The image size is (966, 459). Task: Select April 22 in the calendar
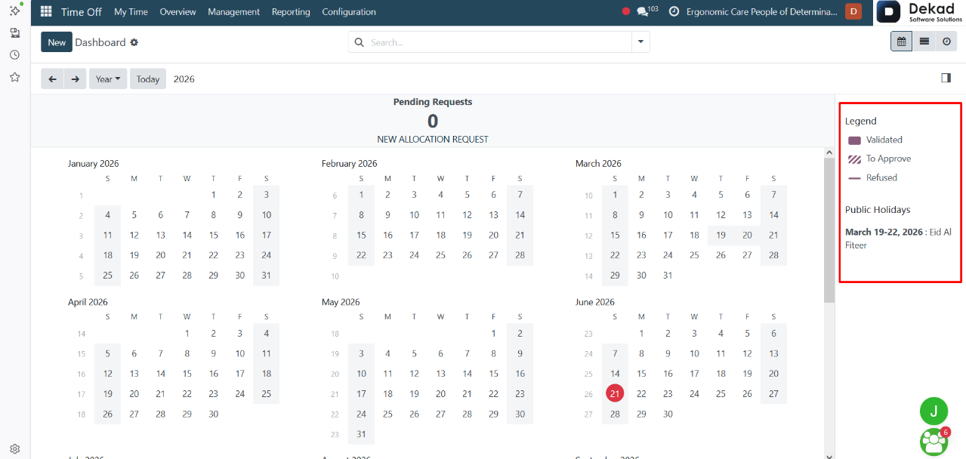pos(187,393)
